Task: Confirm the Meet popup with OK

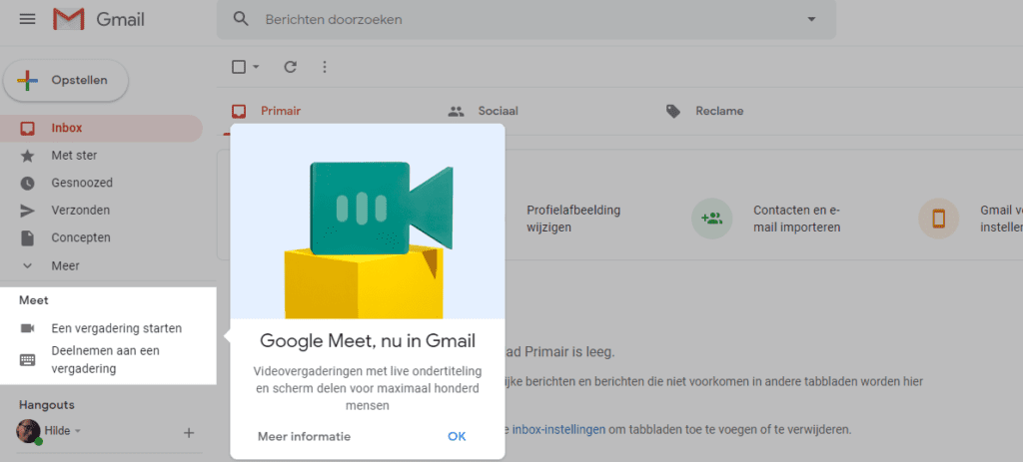Action: 457,437
